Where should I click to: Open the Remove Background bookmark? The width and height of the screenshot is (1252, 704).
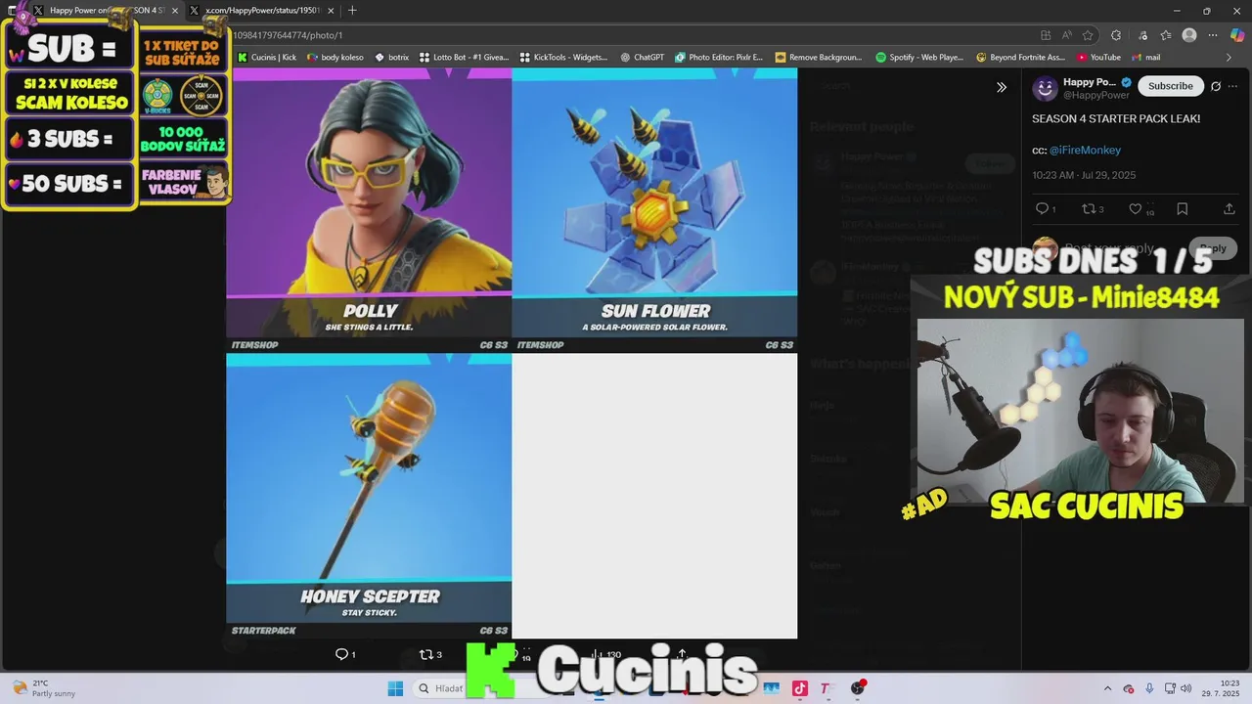(819, 57)
